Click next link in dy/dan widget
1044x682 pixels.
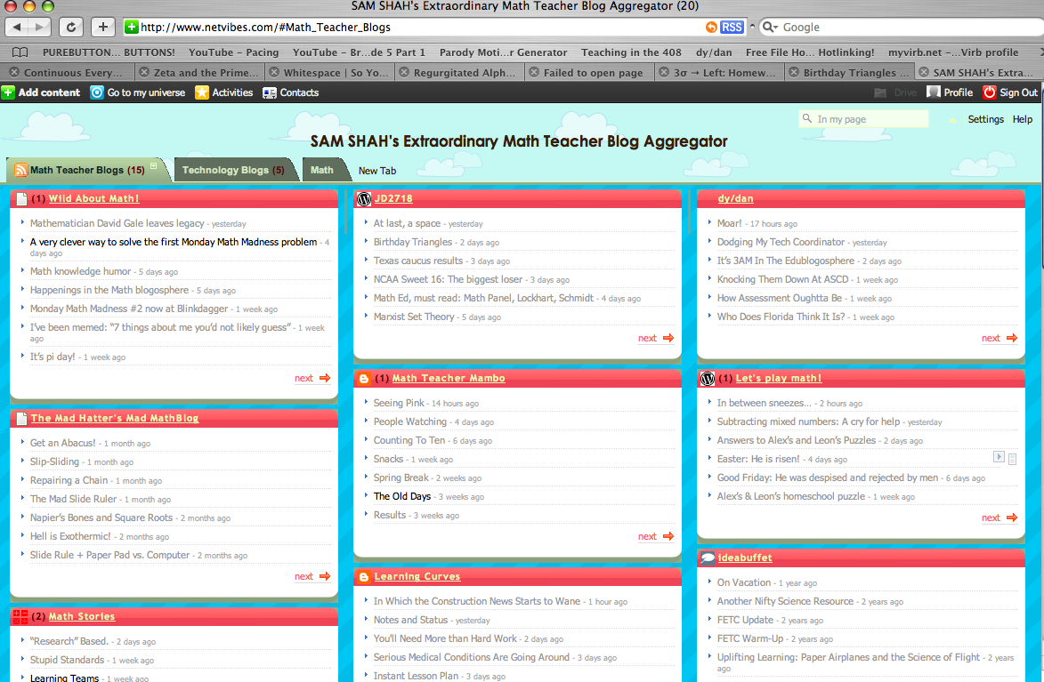coord(991,338)
